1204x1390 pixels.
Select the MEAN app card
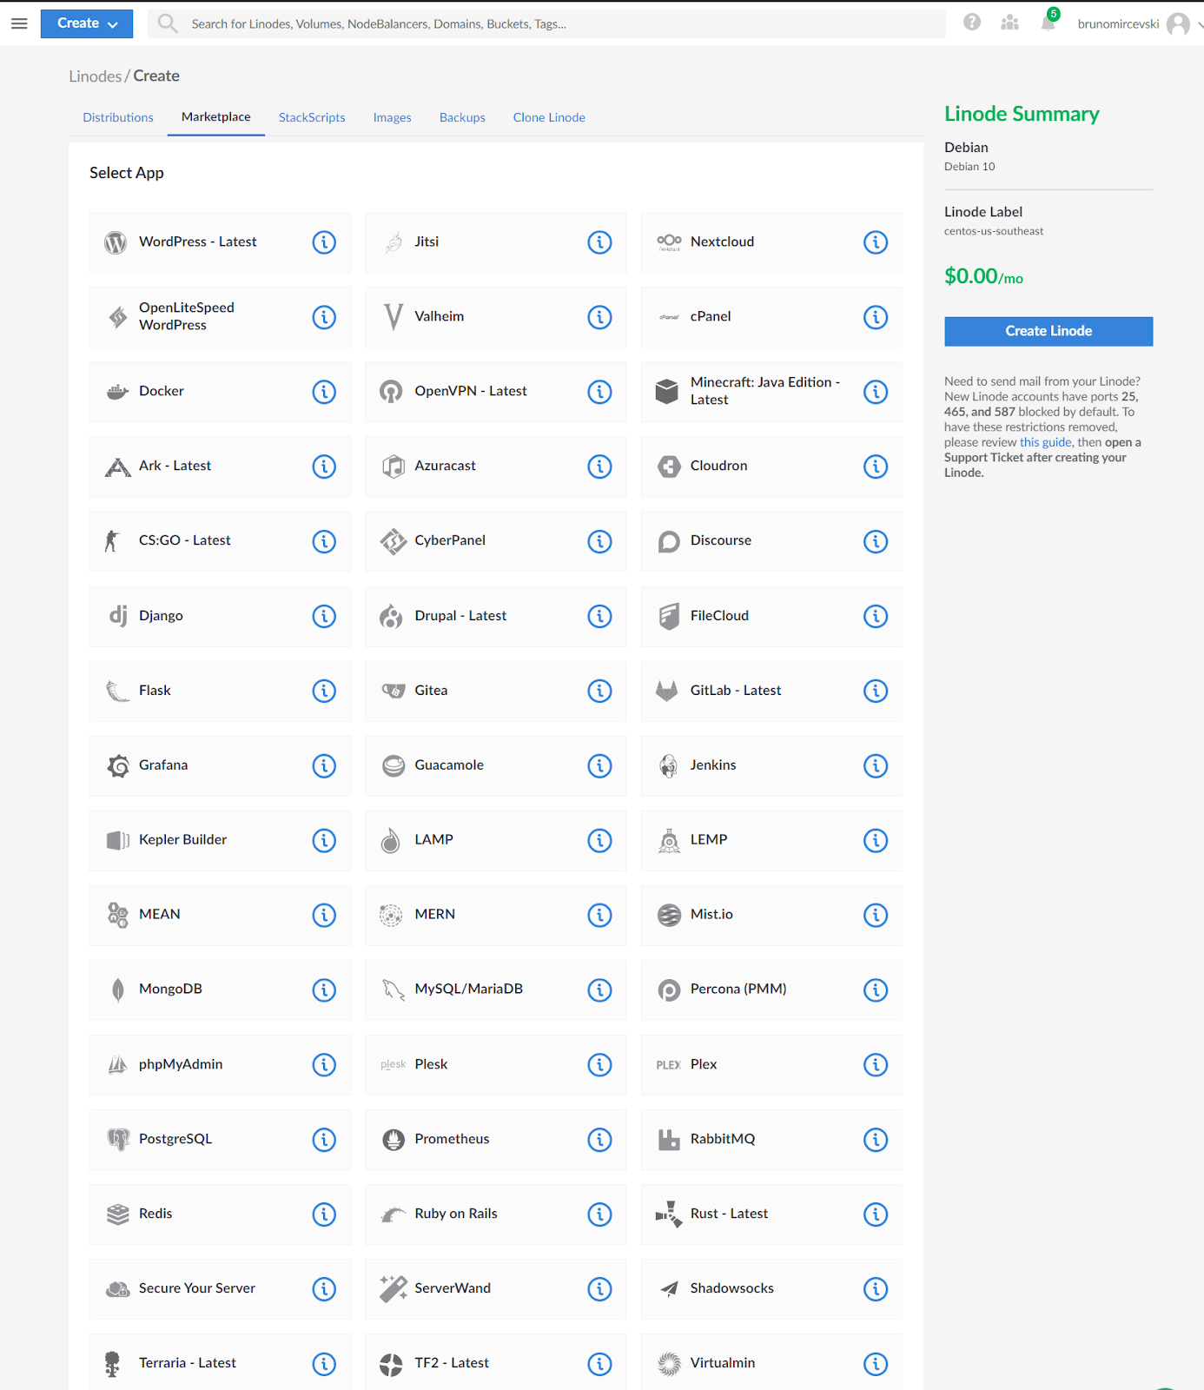[220, 915]
